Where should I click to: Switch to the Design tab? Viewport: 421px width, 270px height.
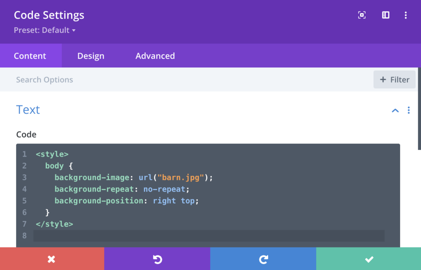point(91,55)
